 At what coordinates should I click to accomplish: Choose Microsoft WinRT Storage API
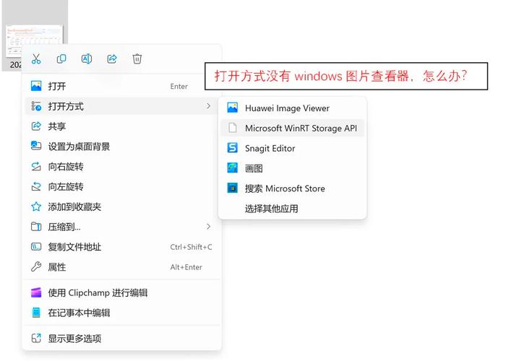(x=292, y=128)
